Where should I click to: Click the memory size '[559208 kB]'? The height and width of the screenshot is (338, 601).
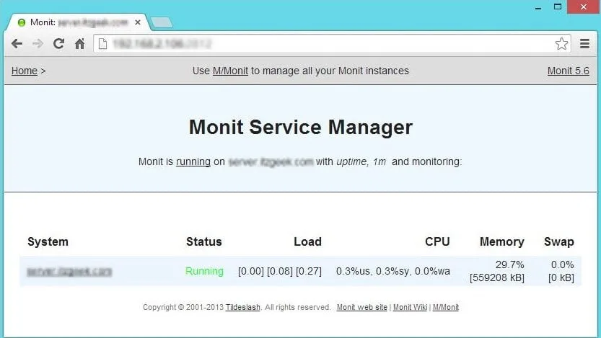click(496, 277)
